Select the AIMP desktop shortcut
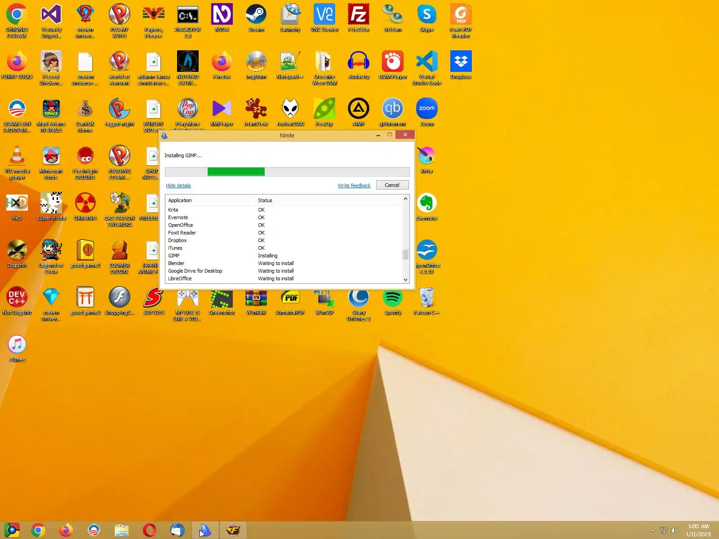Screen dimensions: 719x539 click(359, 112)
